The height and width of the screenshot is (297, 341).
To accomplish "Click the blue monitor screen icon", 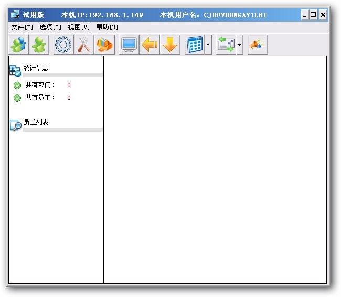I will (129, 45).
